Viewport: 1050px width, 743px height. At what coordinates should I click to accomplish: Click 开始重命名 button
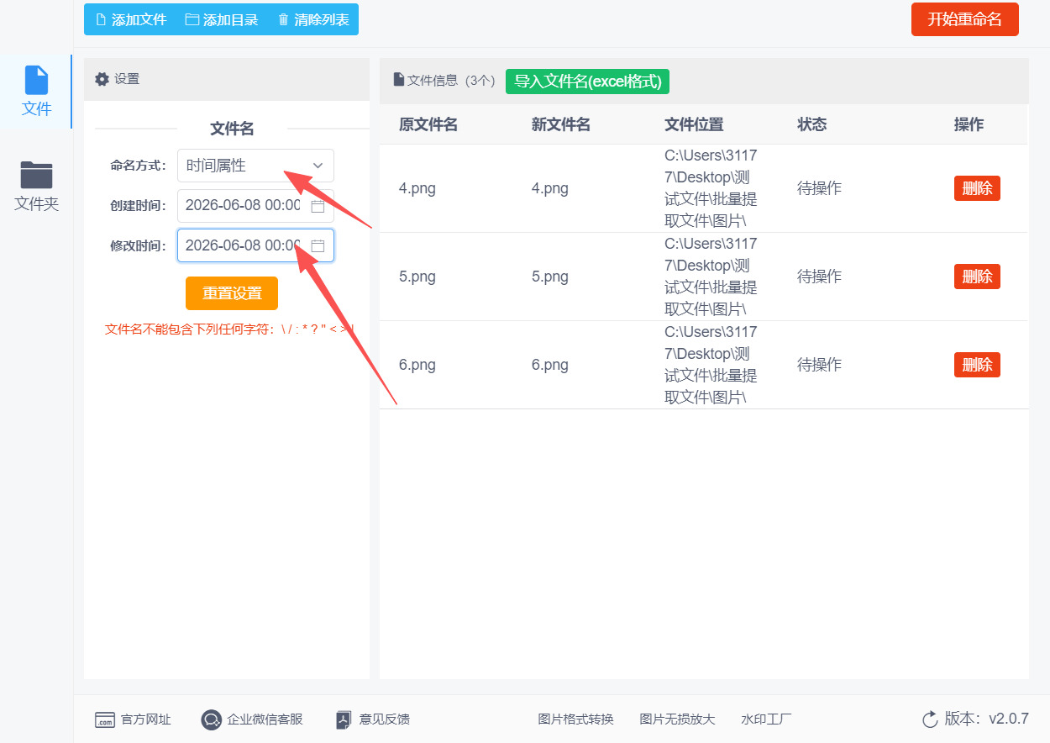(x=964, y=19)
